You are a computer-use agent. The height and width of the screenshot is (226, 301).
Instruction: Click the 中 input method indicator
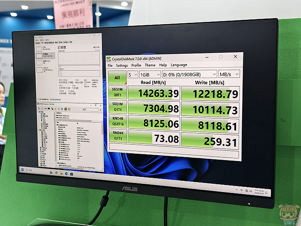coord(242,190)
